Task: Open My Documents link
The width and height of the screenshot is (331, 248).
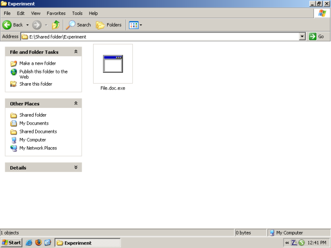Action: click(x=34, y=123)
